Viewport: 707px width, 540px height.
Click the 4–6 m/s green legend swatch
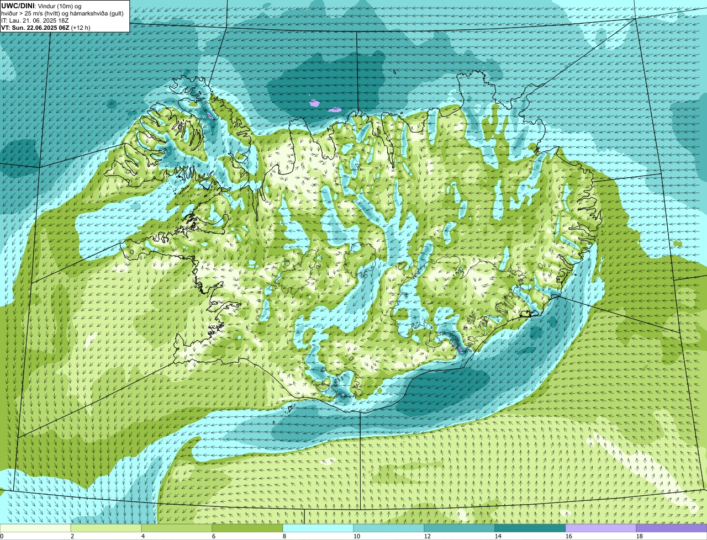(x=177, y=528)
